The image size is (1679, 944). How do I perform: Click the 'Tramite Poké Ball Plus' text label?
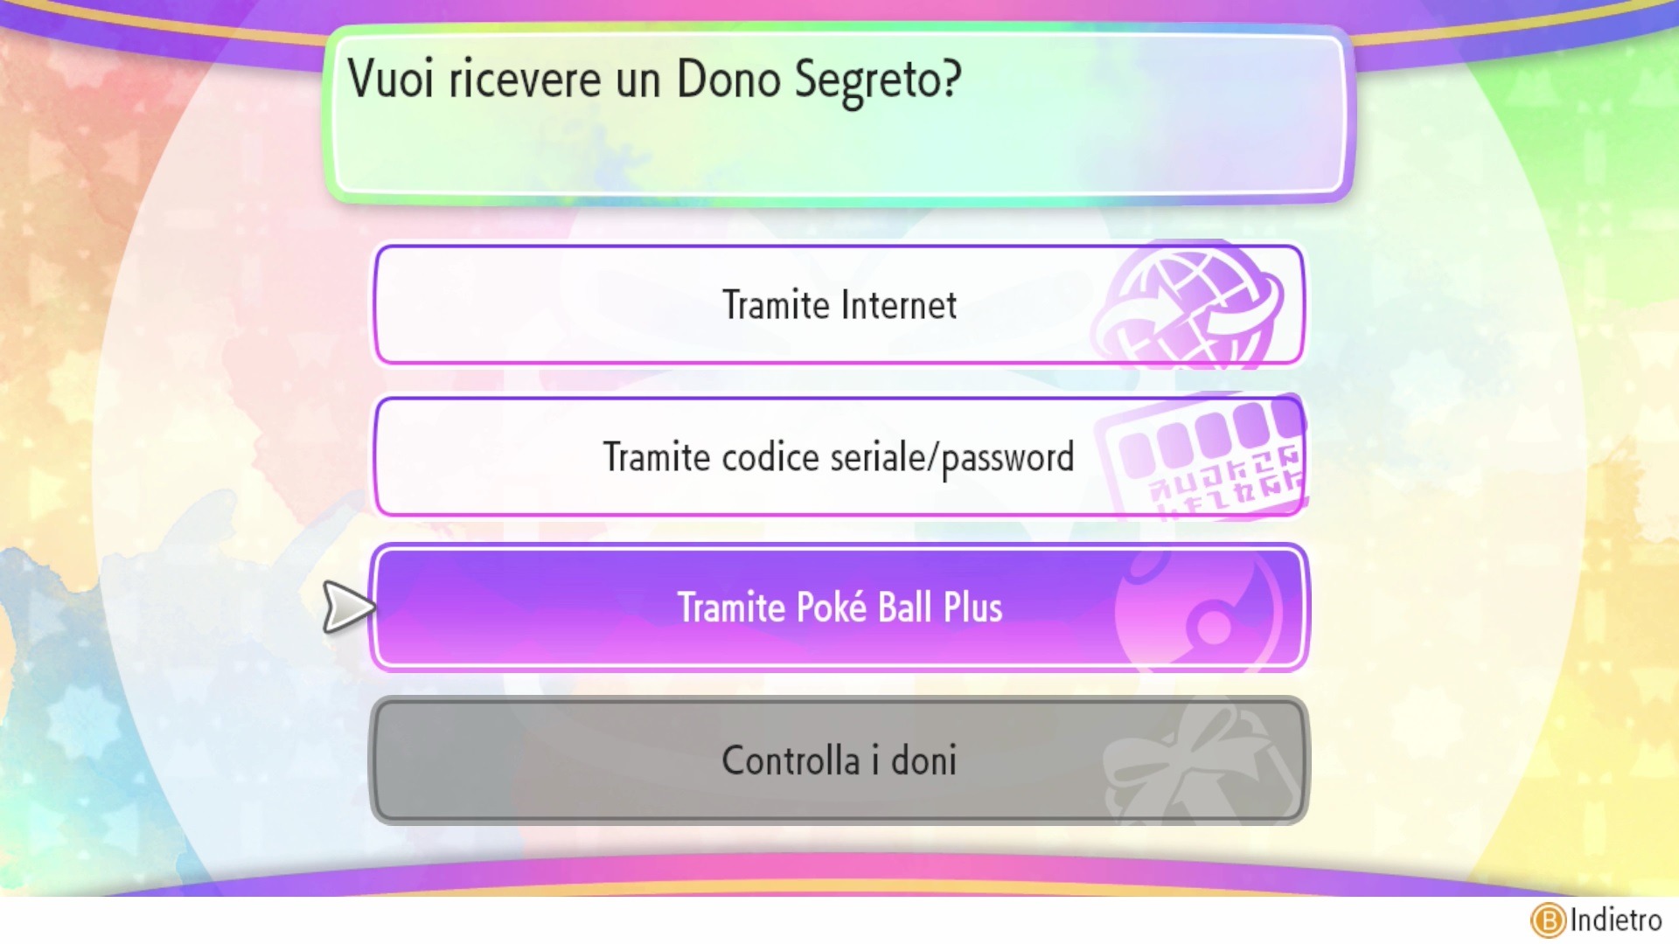[x=839, y=607]
